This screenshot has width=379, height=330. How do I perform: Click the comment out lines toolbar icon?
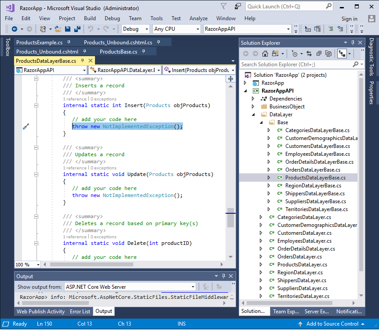point(331,29)
